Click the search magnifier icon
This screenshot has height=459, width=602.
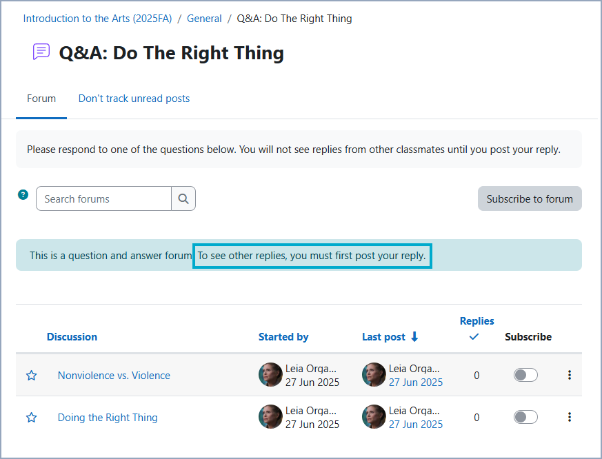[x=183, y=198]
